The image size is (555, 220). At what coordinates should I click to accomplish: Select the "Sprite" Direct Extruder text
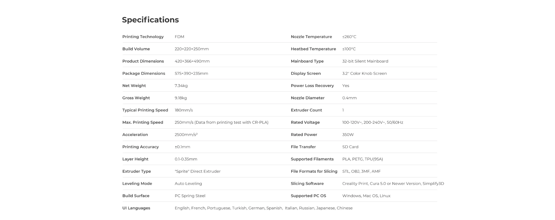coord(198,171)
